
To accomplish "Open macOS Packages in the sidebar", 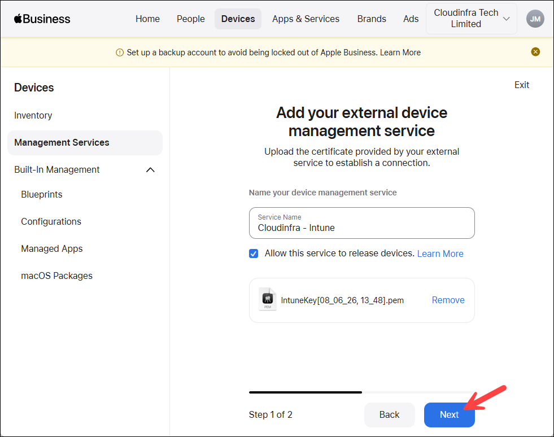I will (56, 276).
